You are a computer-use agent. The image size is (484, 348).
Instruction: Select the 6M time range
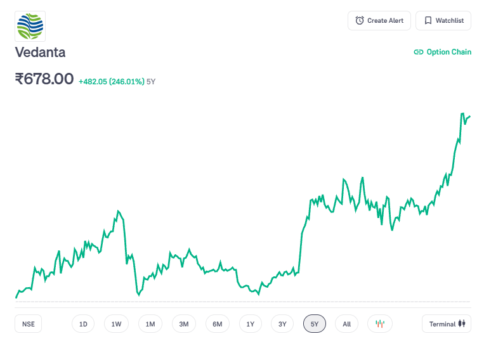tap(218, 324)
